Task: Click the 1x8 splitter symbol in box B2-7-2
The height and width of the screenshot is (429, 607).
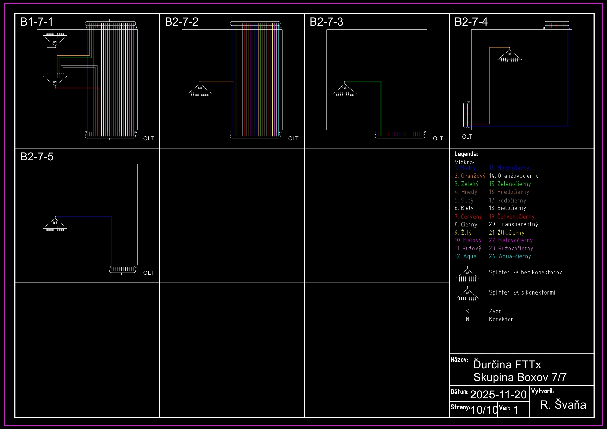Action: pyautogui.click(x=200, y=90)
